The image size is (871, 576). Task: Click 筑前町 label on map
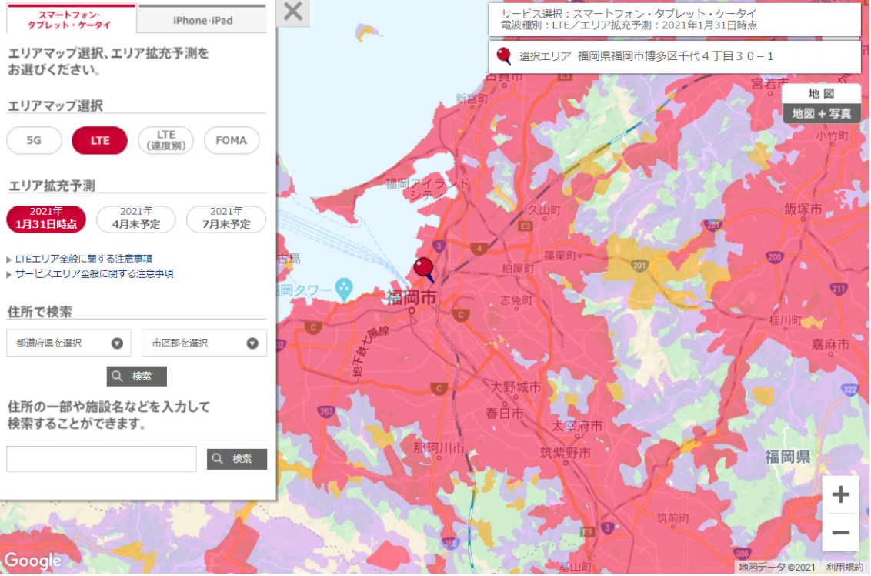pos(673,518)
